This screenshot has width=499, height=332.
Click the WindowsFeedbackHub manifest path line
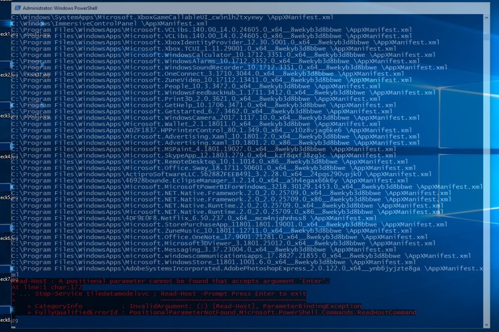[223, 93]
